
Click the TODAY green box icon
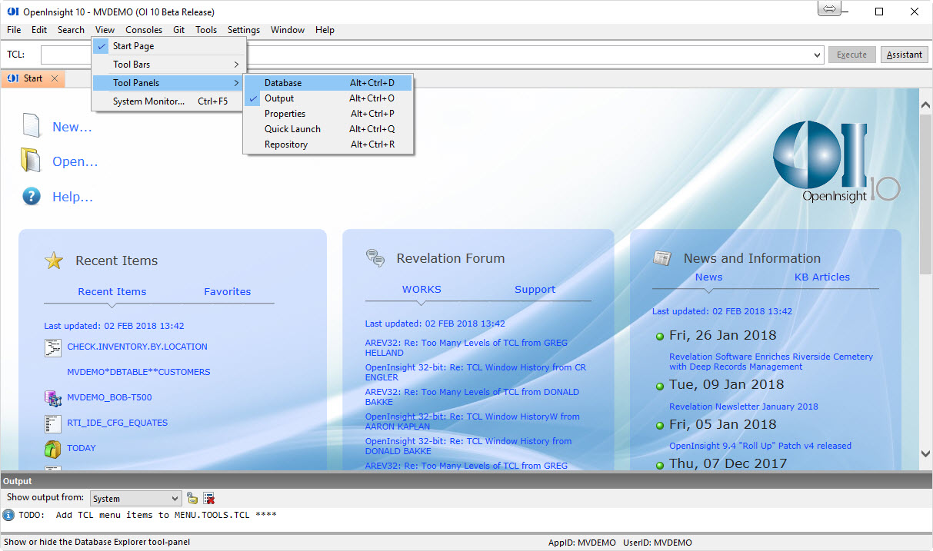point(52,449)
